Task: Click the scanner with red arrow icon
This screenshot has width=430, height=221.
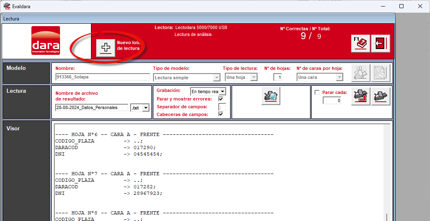Action: [x=361, y=96]
